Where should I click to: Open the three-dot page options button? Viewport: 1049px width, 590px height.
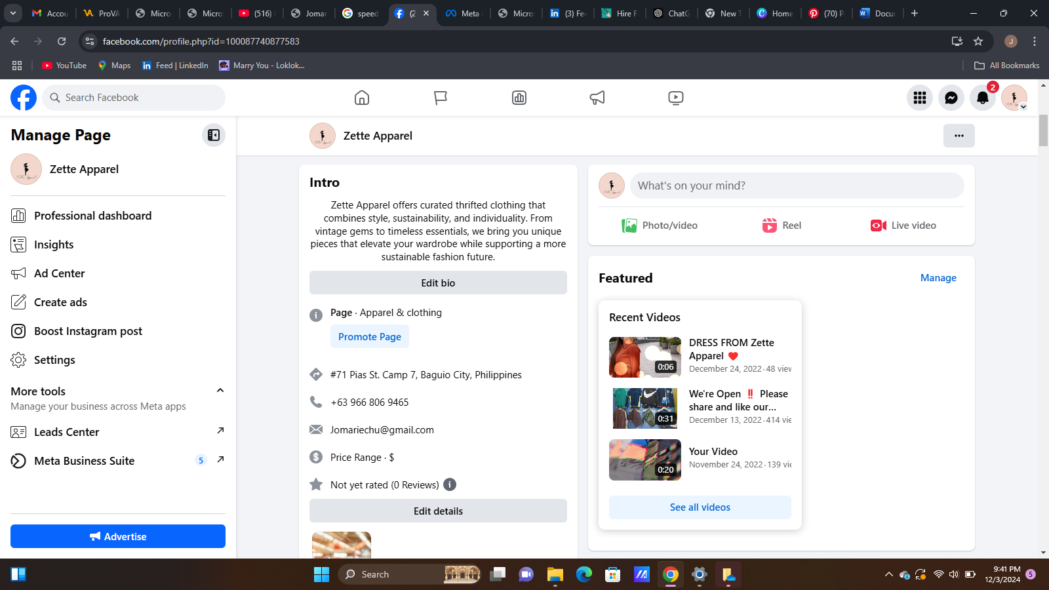tap(959, 136)
